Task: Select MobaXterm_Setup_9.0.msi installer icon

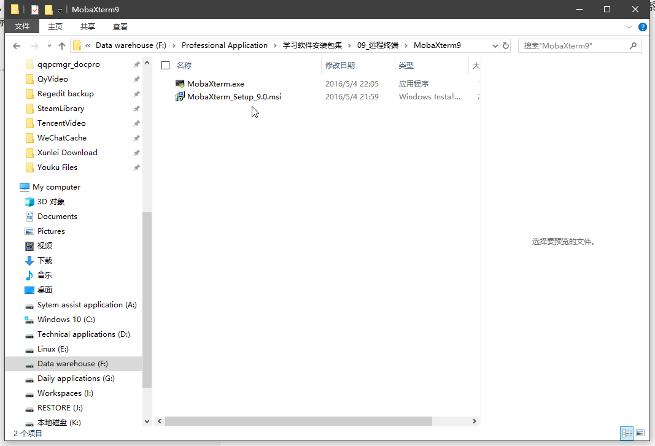Action: pyautogui.click(x=180, y=97)
